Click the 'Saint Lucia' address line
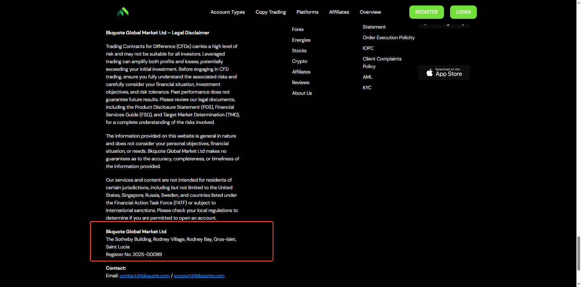Image resolution: width=581 pixels, height=287 pixels. tap(118, 247)
